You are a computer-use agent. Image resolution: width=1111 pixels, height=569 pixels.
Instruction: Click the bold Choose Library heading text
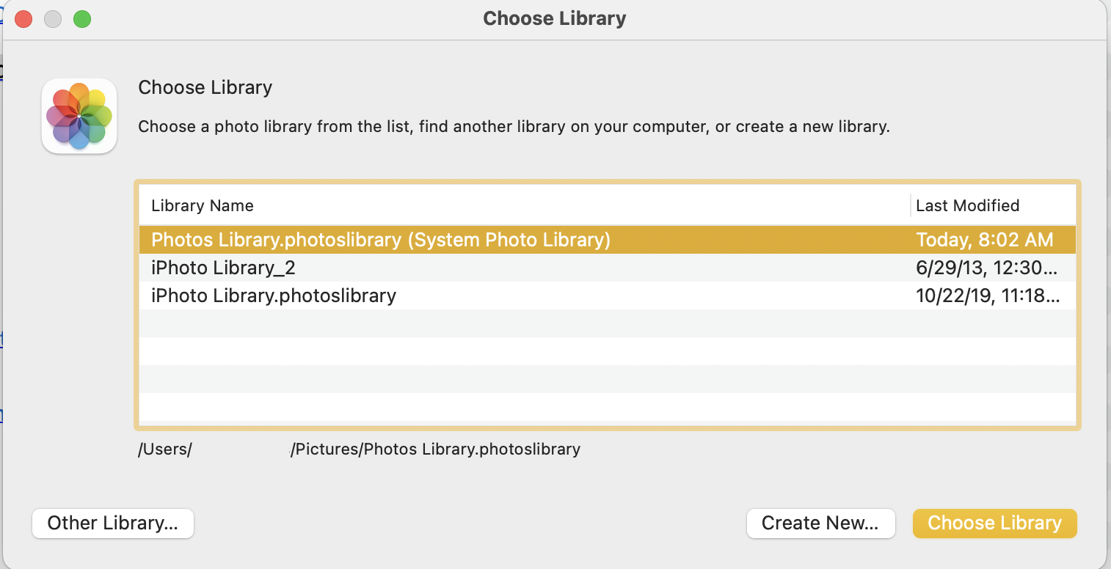coord(205,87)
